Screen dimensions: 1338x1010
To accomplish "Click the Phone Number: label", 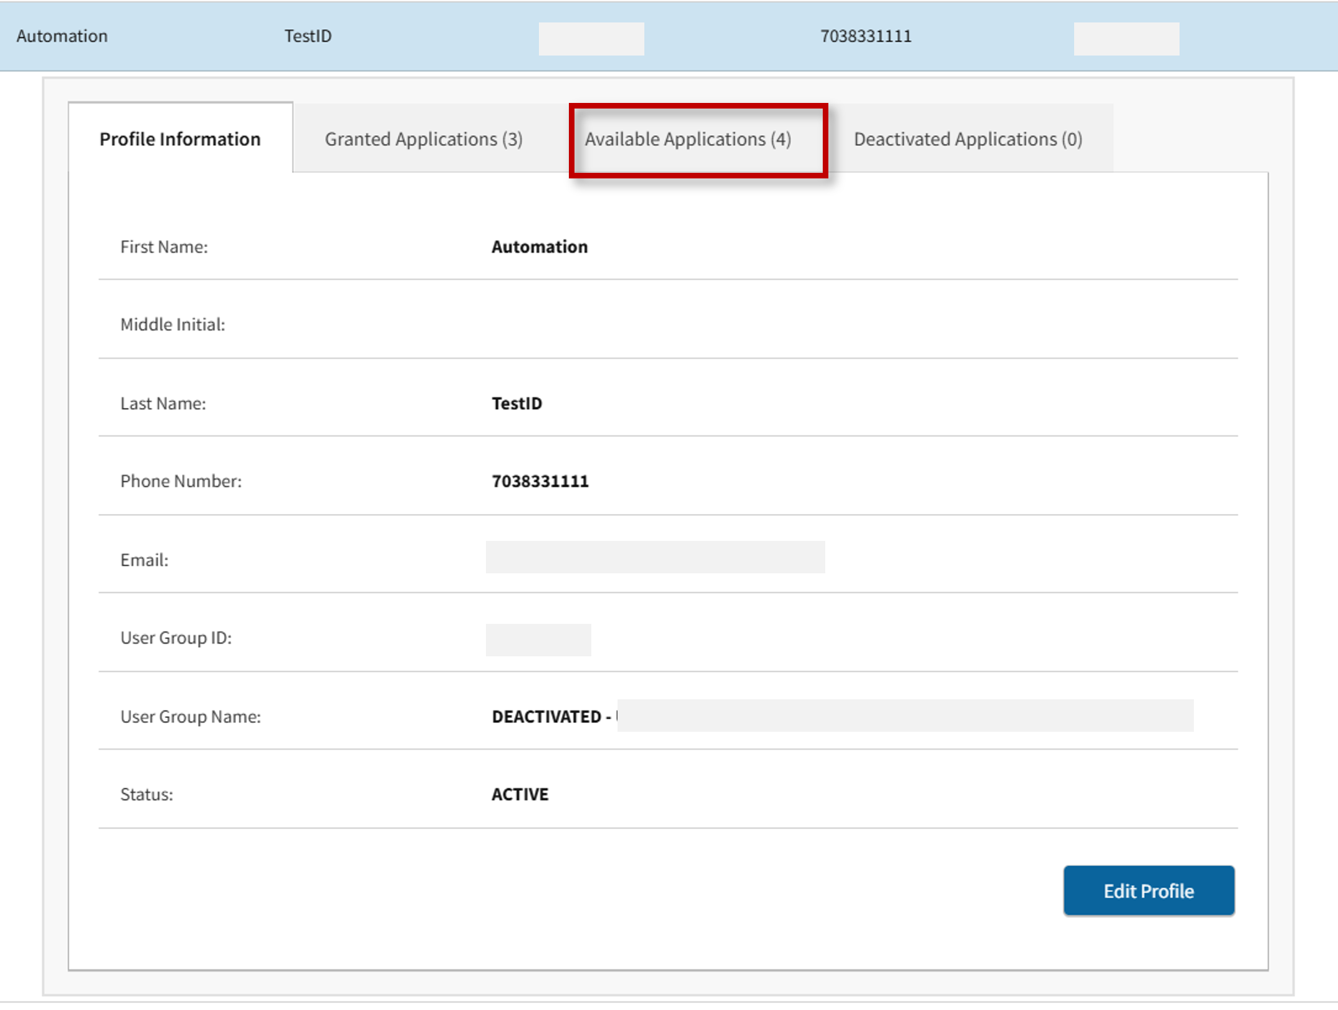I will point(181,482).
